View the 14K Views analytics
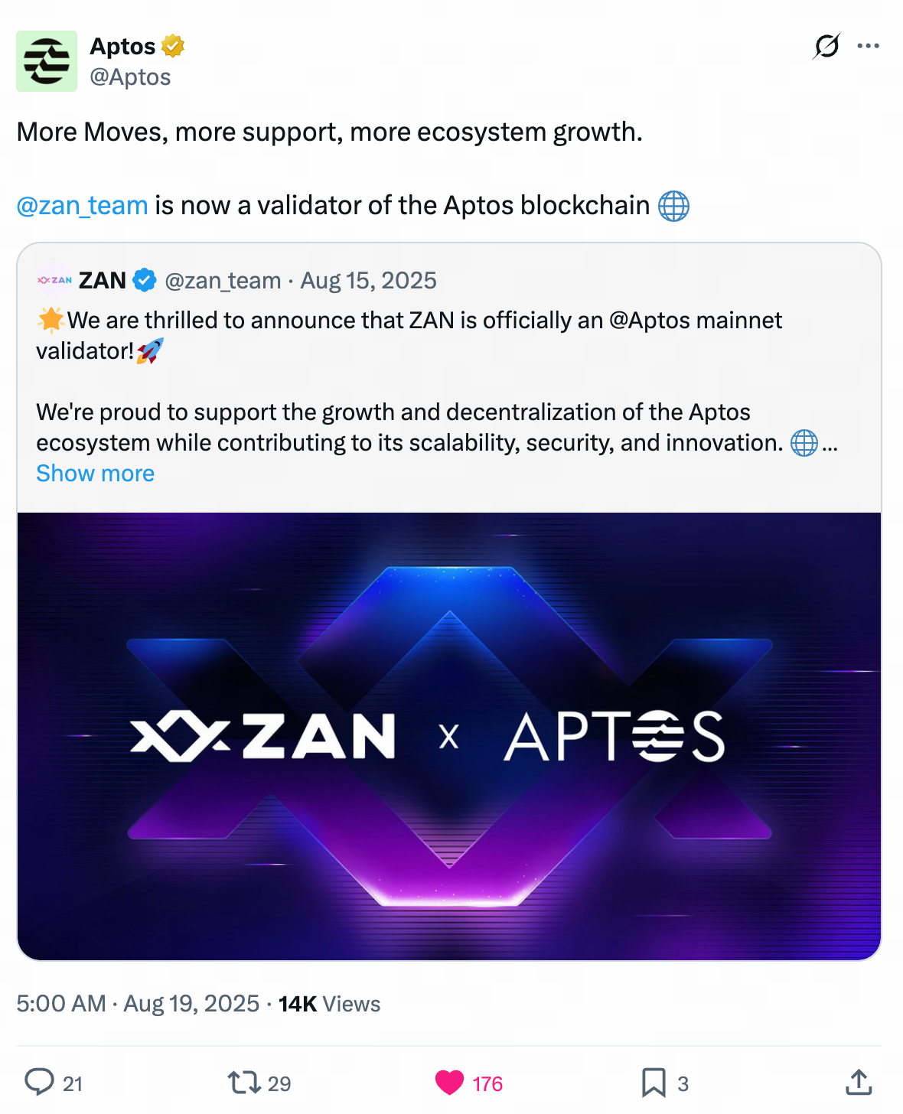903x1114 pixels. (329, 1004)
